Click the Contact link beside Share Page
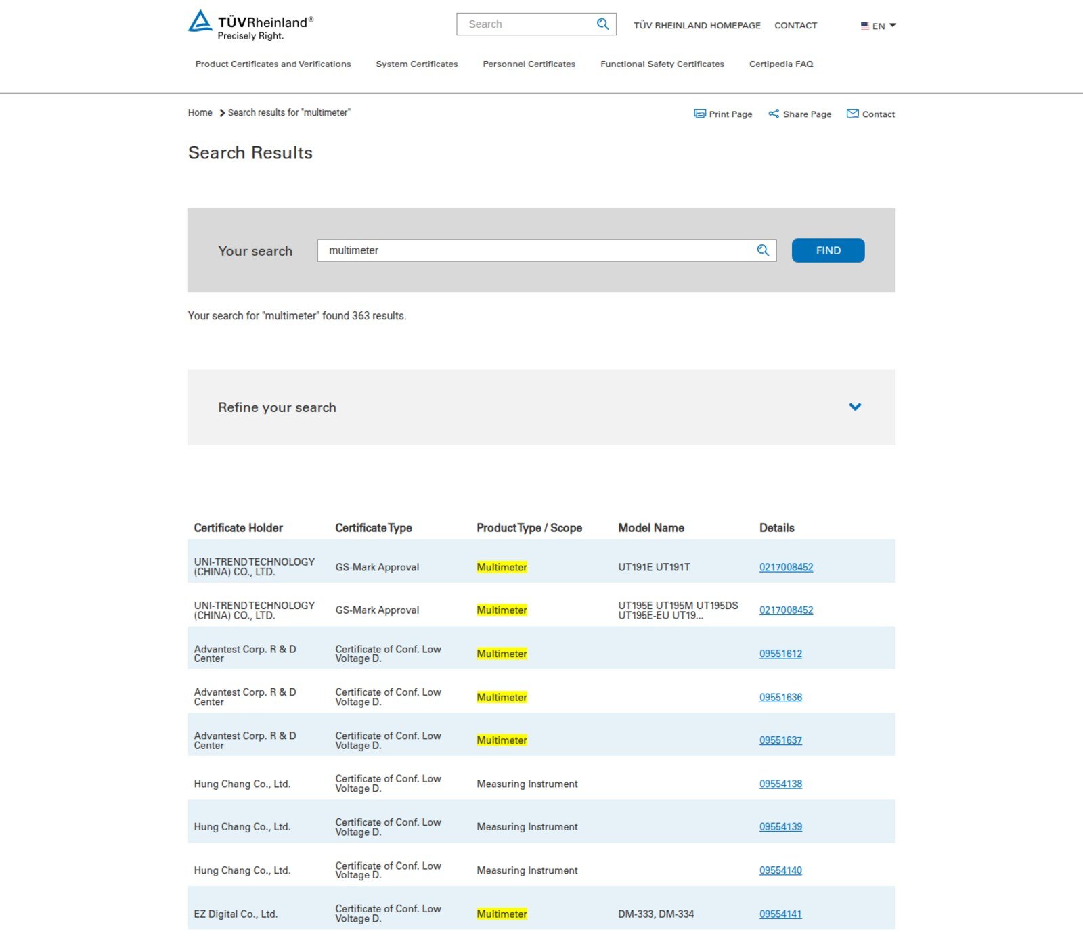 (x=878, y=114)
